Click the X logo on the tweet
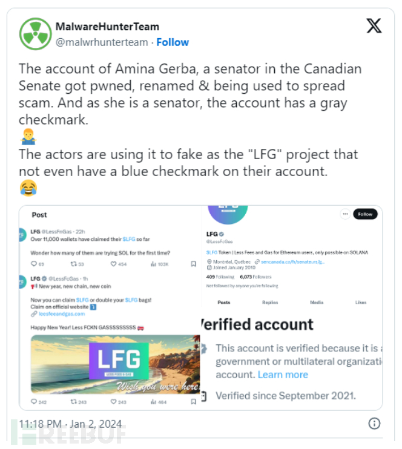This screenshot has height=449, width=402. pyautogui.click(x=374, y=26)
